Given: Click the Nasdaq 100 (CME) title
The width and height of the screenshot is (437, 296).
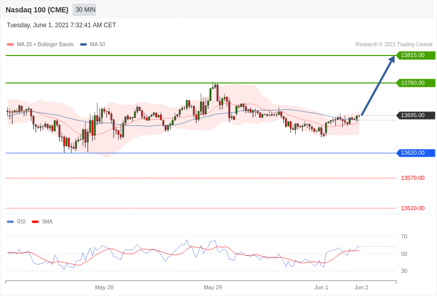Looking at the screenshot, I should click(37, 10).
